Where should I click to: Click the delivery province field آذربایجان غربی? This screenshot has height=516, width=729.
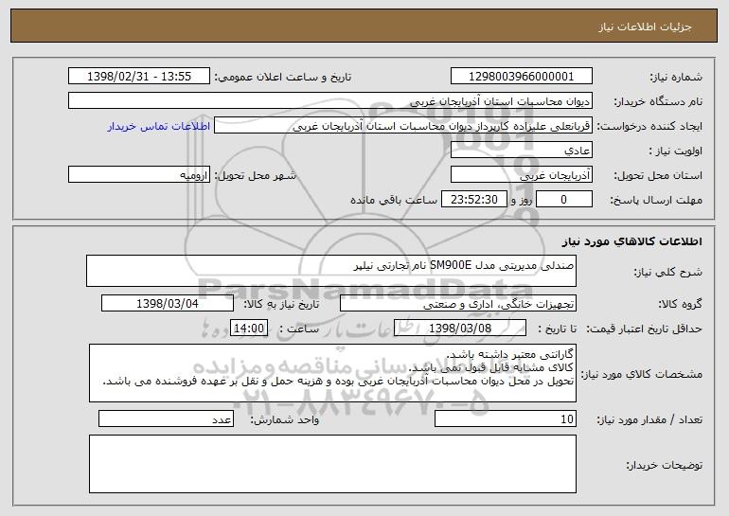(521, 175)
